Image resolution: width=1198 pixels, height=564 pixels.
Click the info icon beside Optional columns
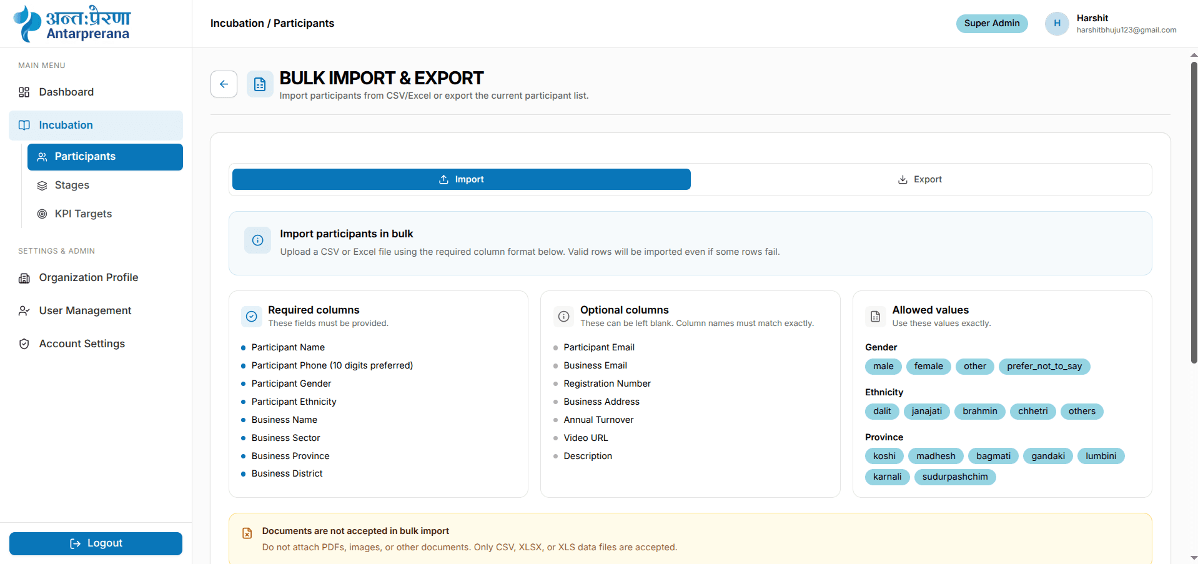(563, 317)
